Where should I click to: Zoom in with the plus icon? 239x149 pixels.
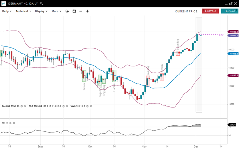[87, 11]
